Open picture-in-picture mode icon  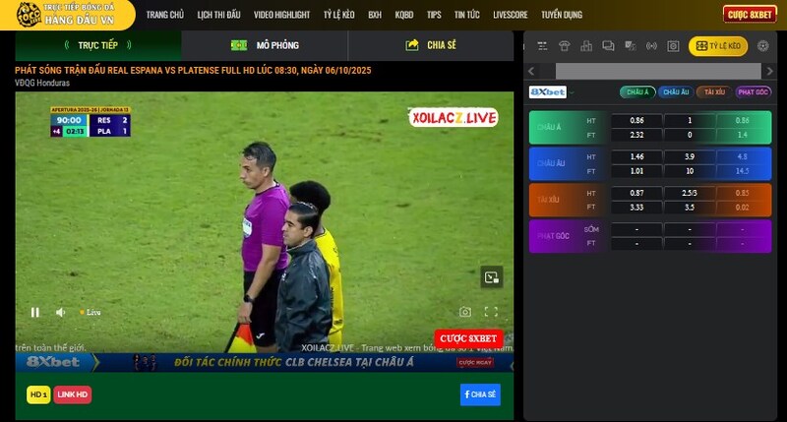click(x=492, y=277)
